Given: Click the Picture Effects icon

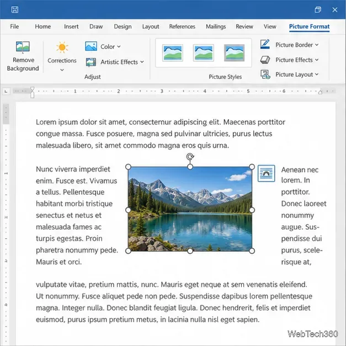Looking at the screenshot, I should coord(265,60).
